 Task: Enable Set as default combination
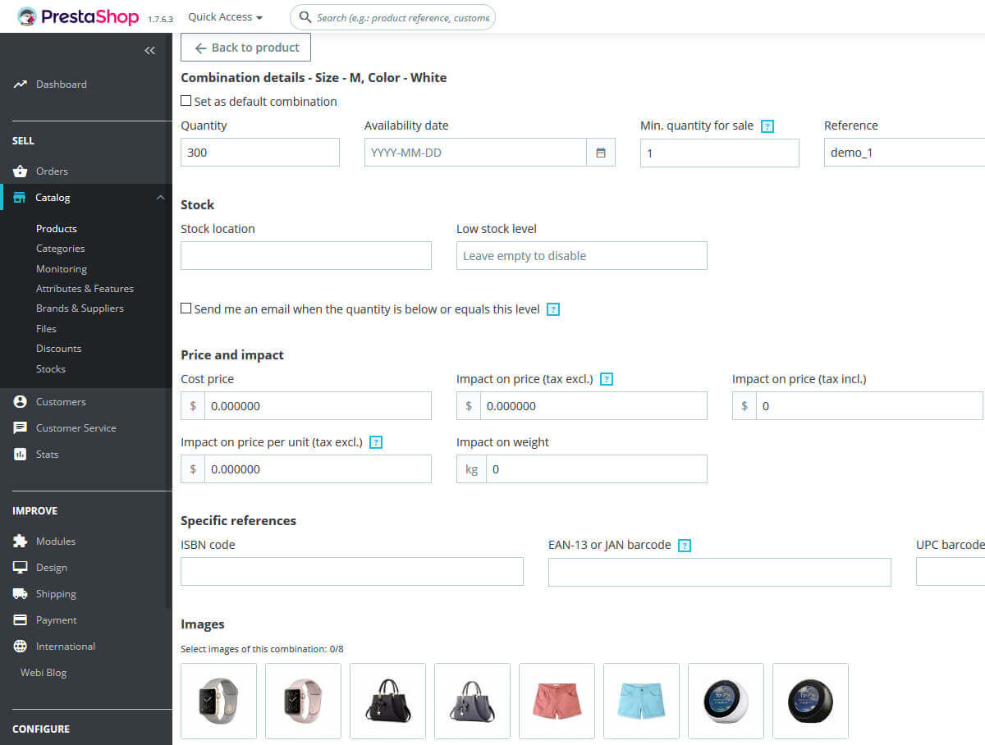[x=186, y=101]
